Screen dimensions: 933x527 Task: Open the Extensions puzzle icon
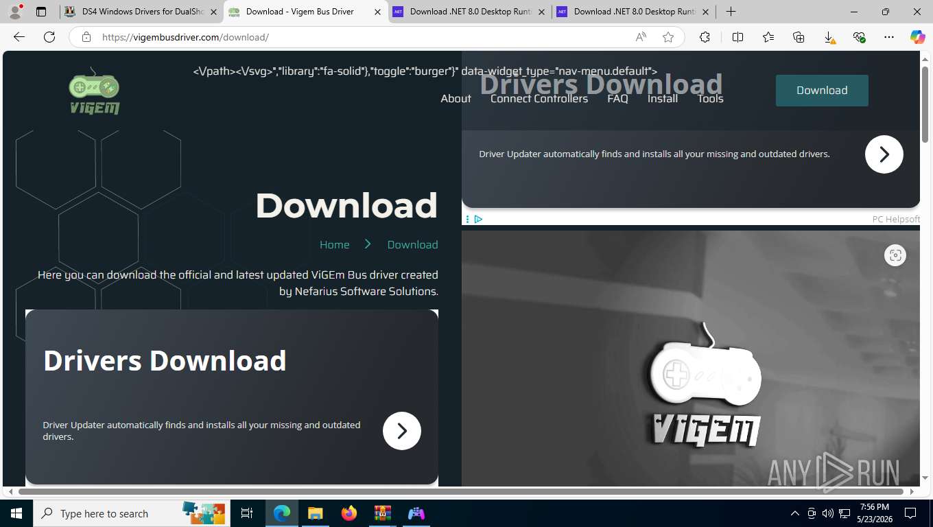(705, 37)
